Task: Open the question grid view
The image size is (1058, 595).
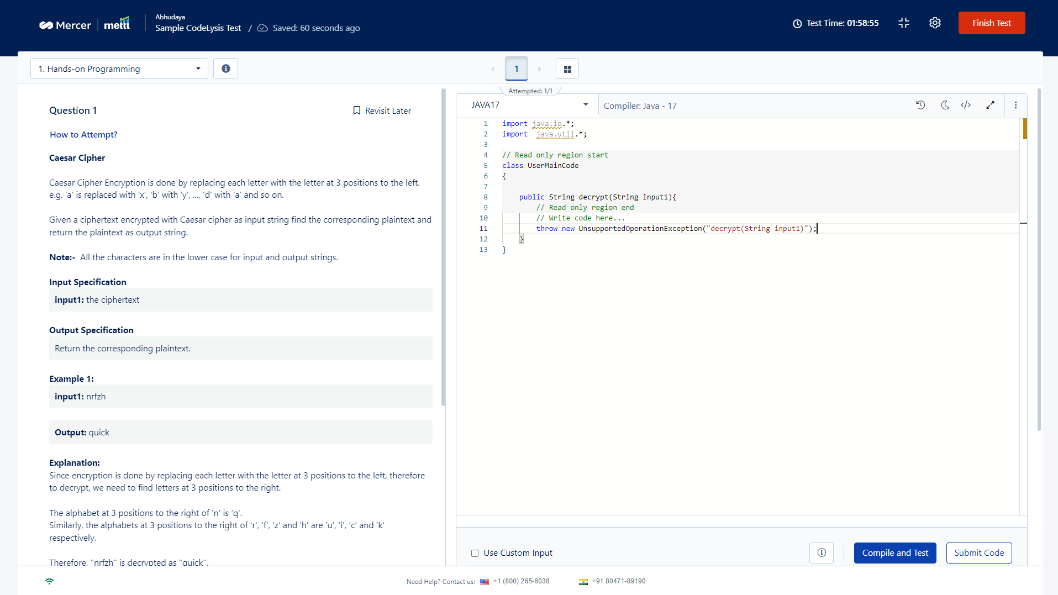Action: point(567,69)
